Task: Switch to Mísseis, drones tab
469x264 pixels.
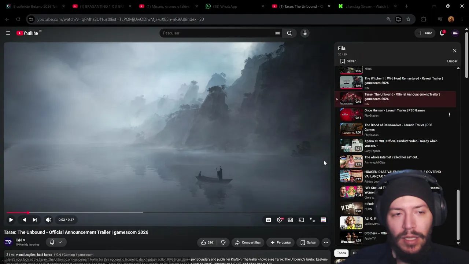Action: coord(168,6)
